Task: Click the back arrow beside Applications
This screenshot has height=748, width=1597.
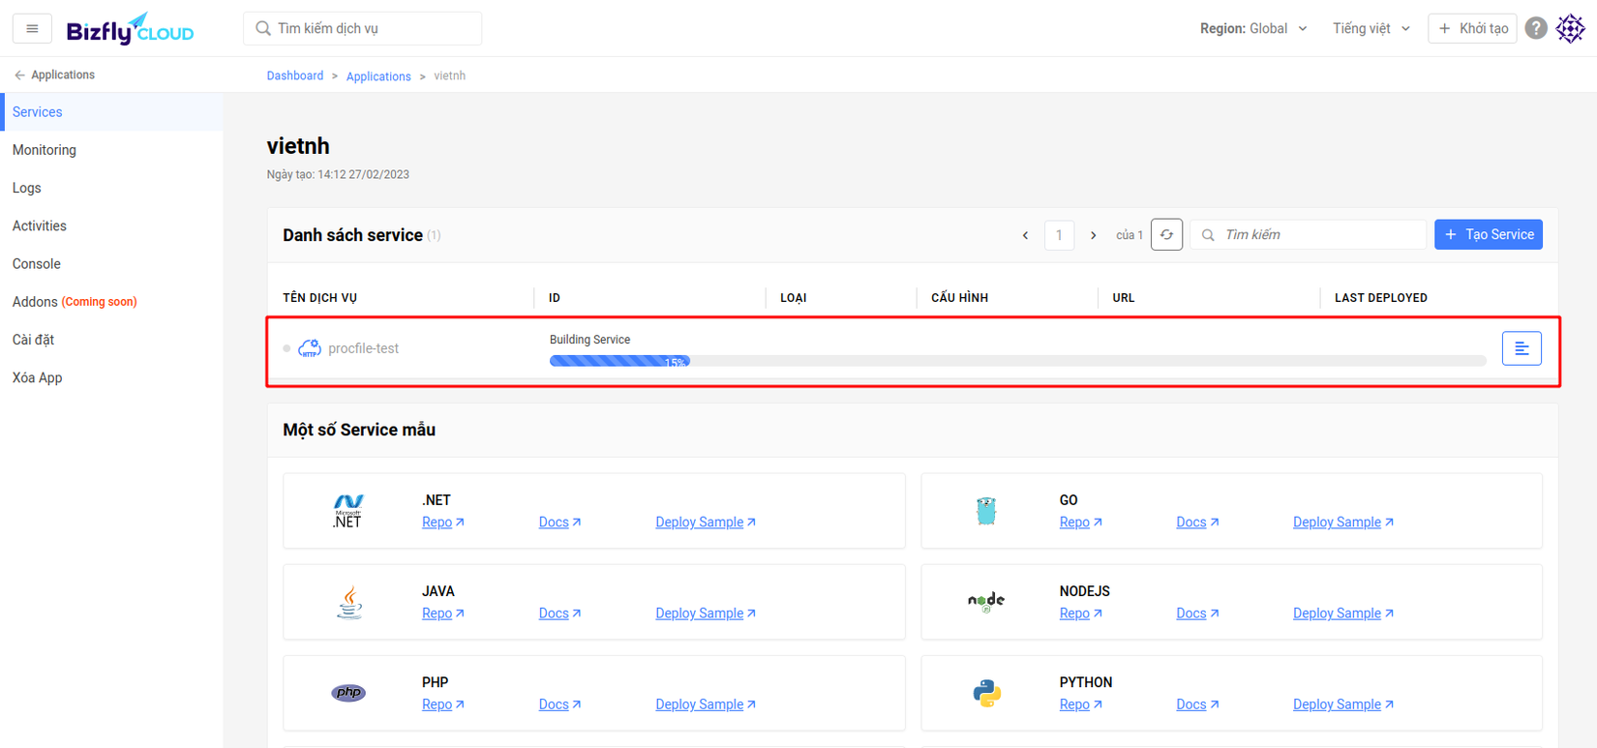Action: [x=19, y=75]
